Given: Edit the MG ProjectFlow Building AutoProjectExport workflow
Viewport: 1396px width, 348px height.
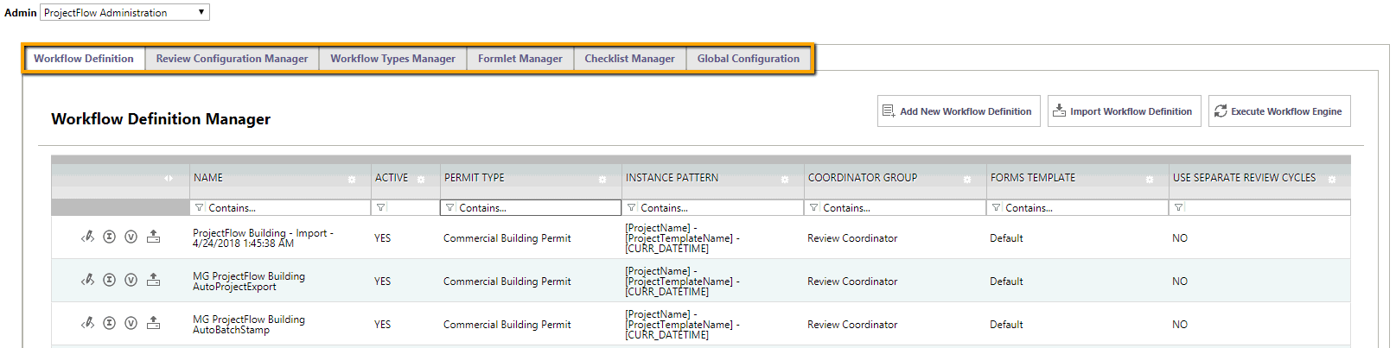Looking at the screenshot, I should 87,280.
